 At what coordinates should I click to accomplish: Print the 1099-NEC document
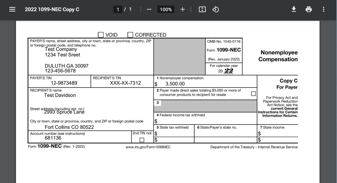point(309,9)
